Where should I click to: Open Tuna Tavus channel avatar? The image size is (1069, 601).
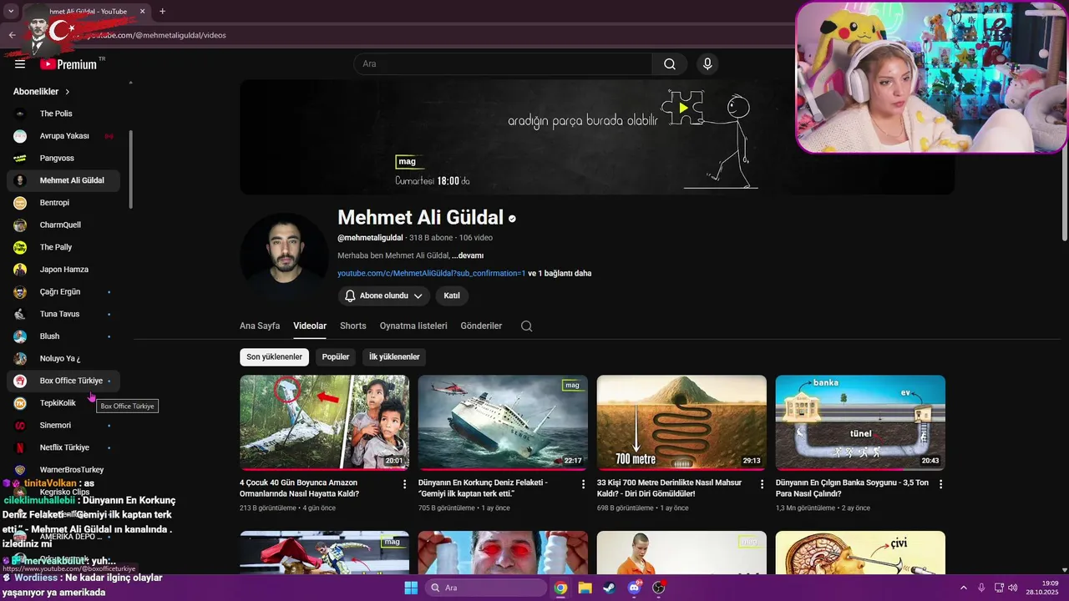[20, 314]
